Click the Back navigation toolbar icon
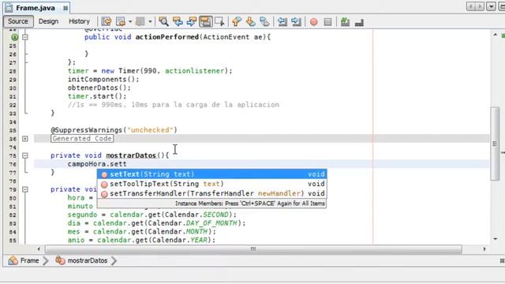 click(x=121, y=21)
